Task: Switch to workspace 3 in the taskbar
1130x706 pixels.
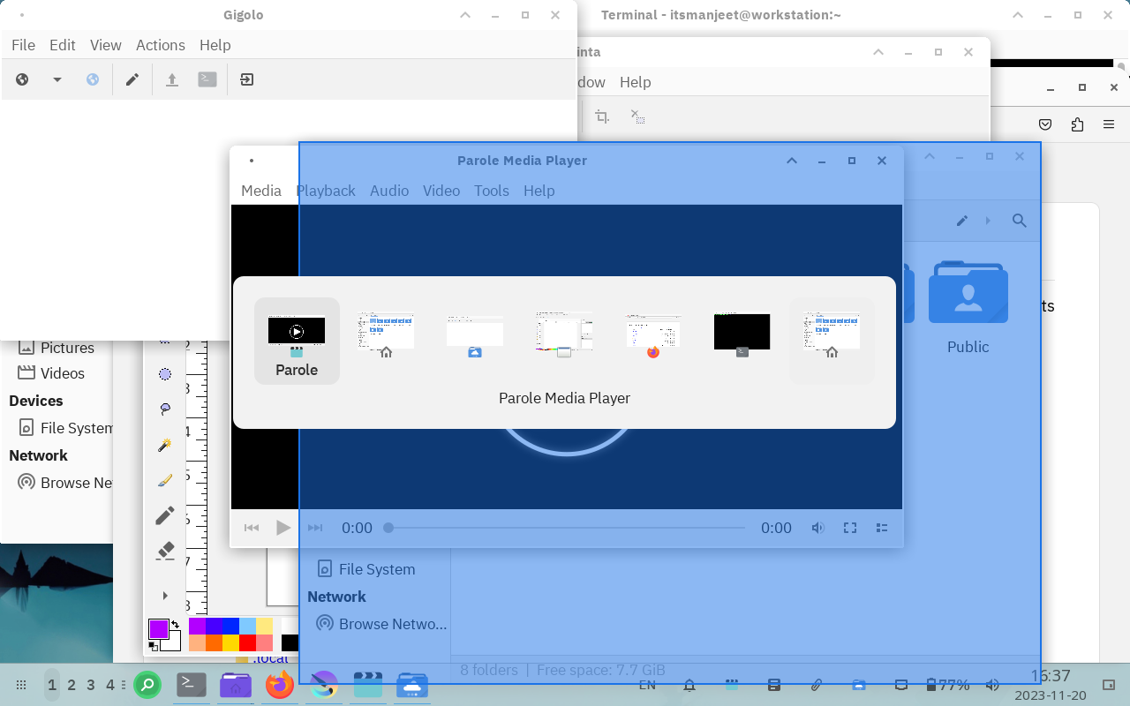Action: click(91, 685)
